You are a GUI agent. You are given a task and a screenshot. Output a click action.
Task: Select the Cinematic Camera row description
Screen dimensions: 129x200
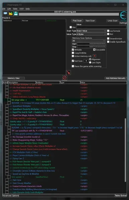pyautogui.click(x=32, y=171)
